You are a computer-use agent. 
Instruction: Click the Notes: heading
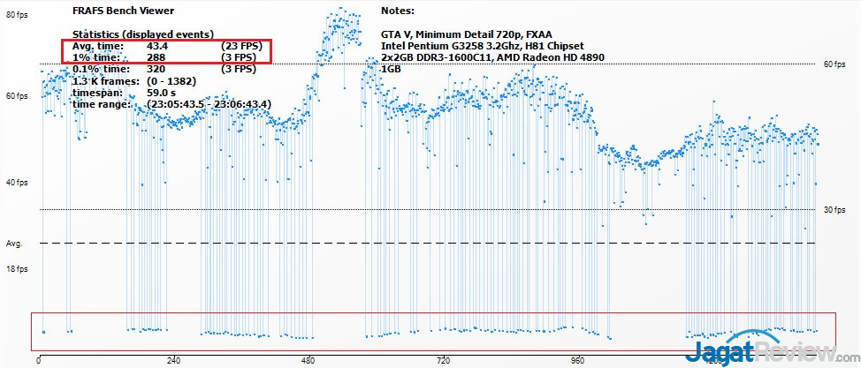[x=398, y=11]
